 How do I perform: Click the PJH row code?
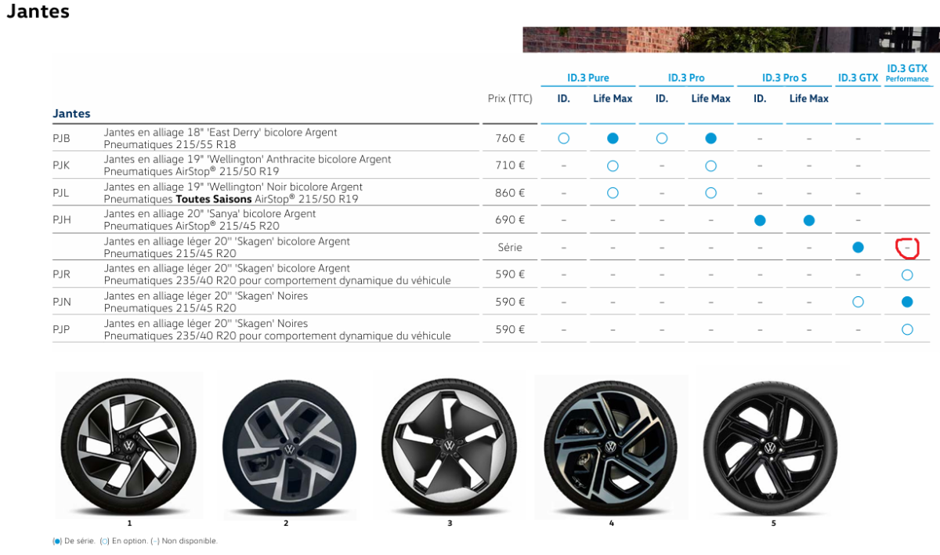62,220
